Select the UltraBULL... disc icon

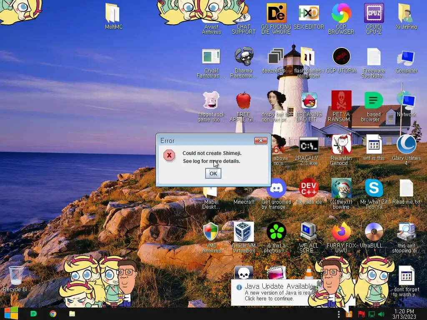374,232
